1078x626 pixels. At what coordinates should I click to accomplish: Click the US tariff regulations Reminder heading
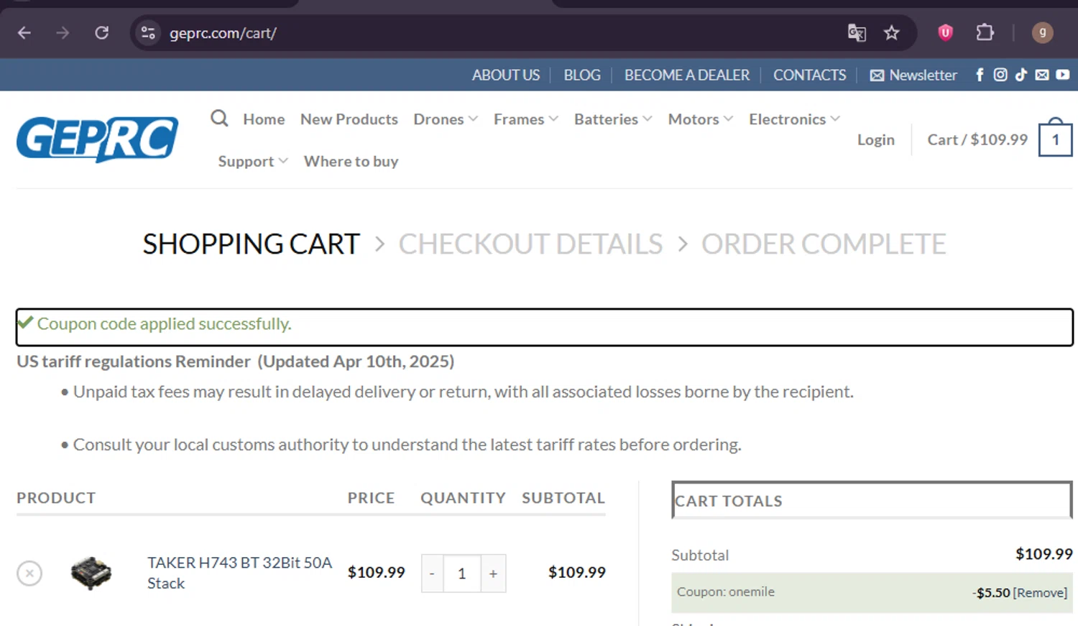click(236, 362)
